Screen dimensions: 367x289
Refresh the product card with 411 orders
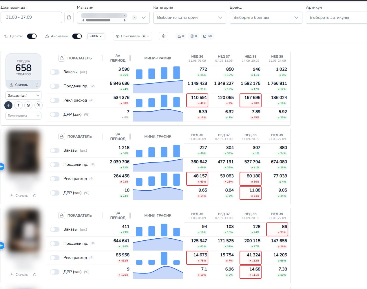pyautogui.click(x=35, y=275)
